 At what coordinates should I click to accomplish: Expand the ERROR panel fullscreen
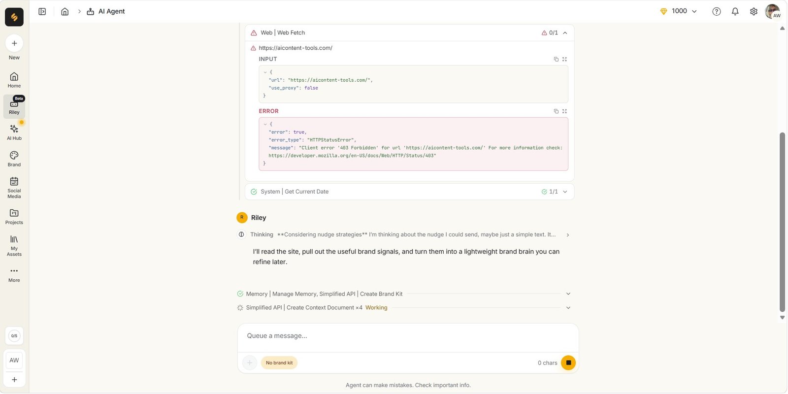564,111
